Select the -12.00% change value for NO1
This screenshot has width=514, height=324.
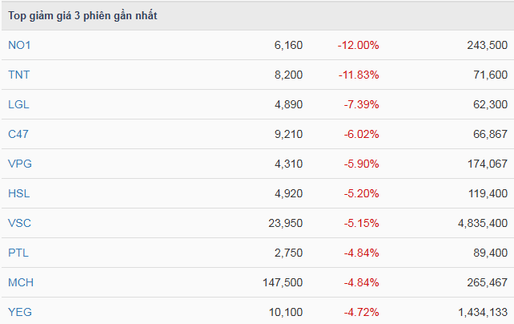pos(358,45)
